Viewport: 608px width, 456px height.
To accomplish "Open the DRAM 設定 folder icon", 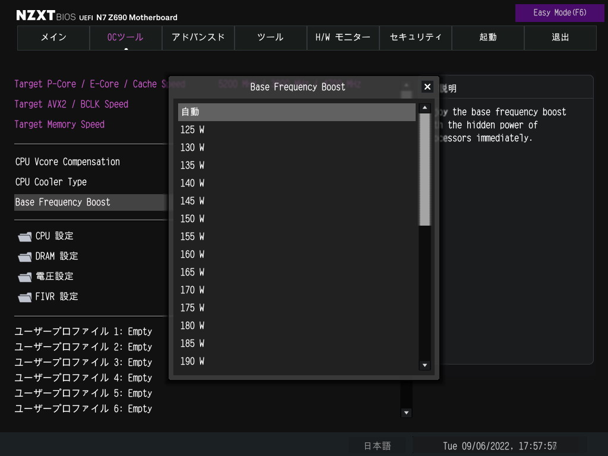I will [25, 256].
